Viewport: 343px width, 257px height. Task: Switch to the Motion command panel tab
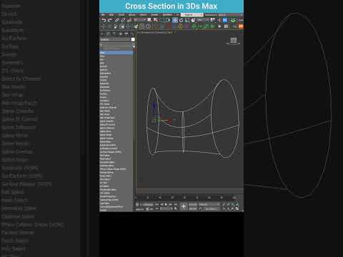121,34
